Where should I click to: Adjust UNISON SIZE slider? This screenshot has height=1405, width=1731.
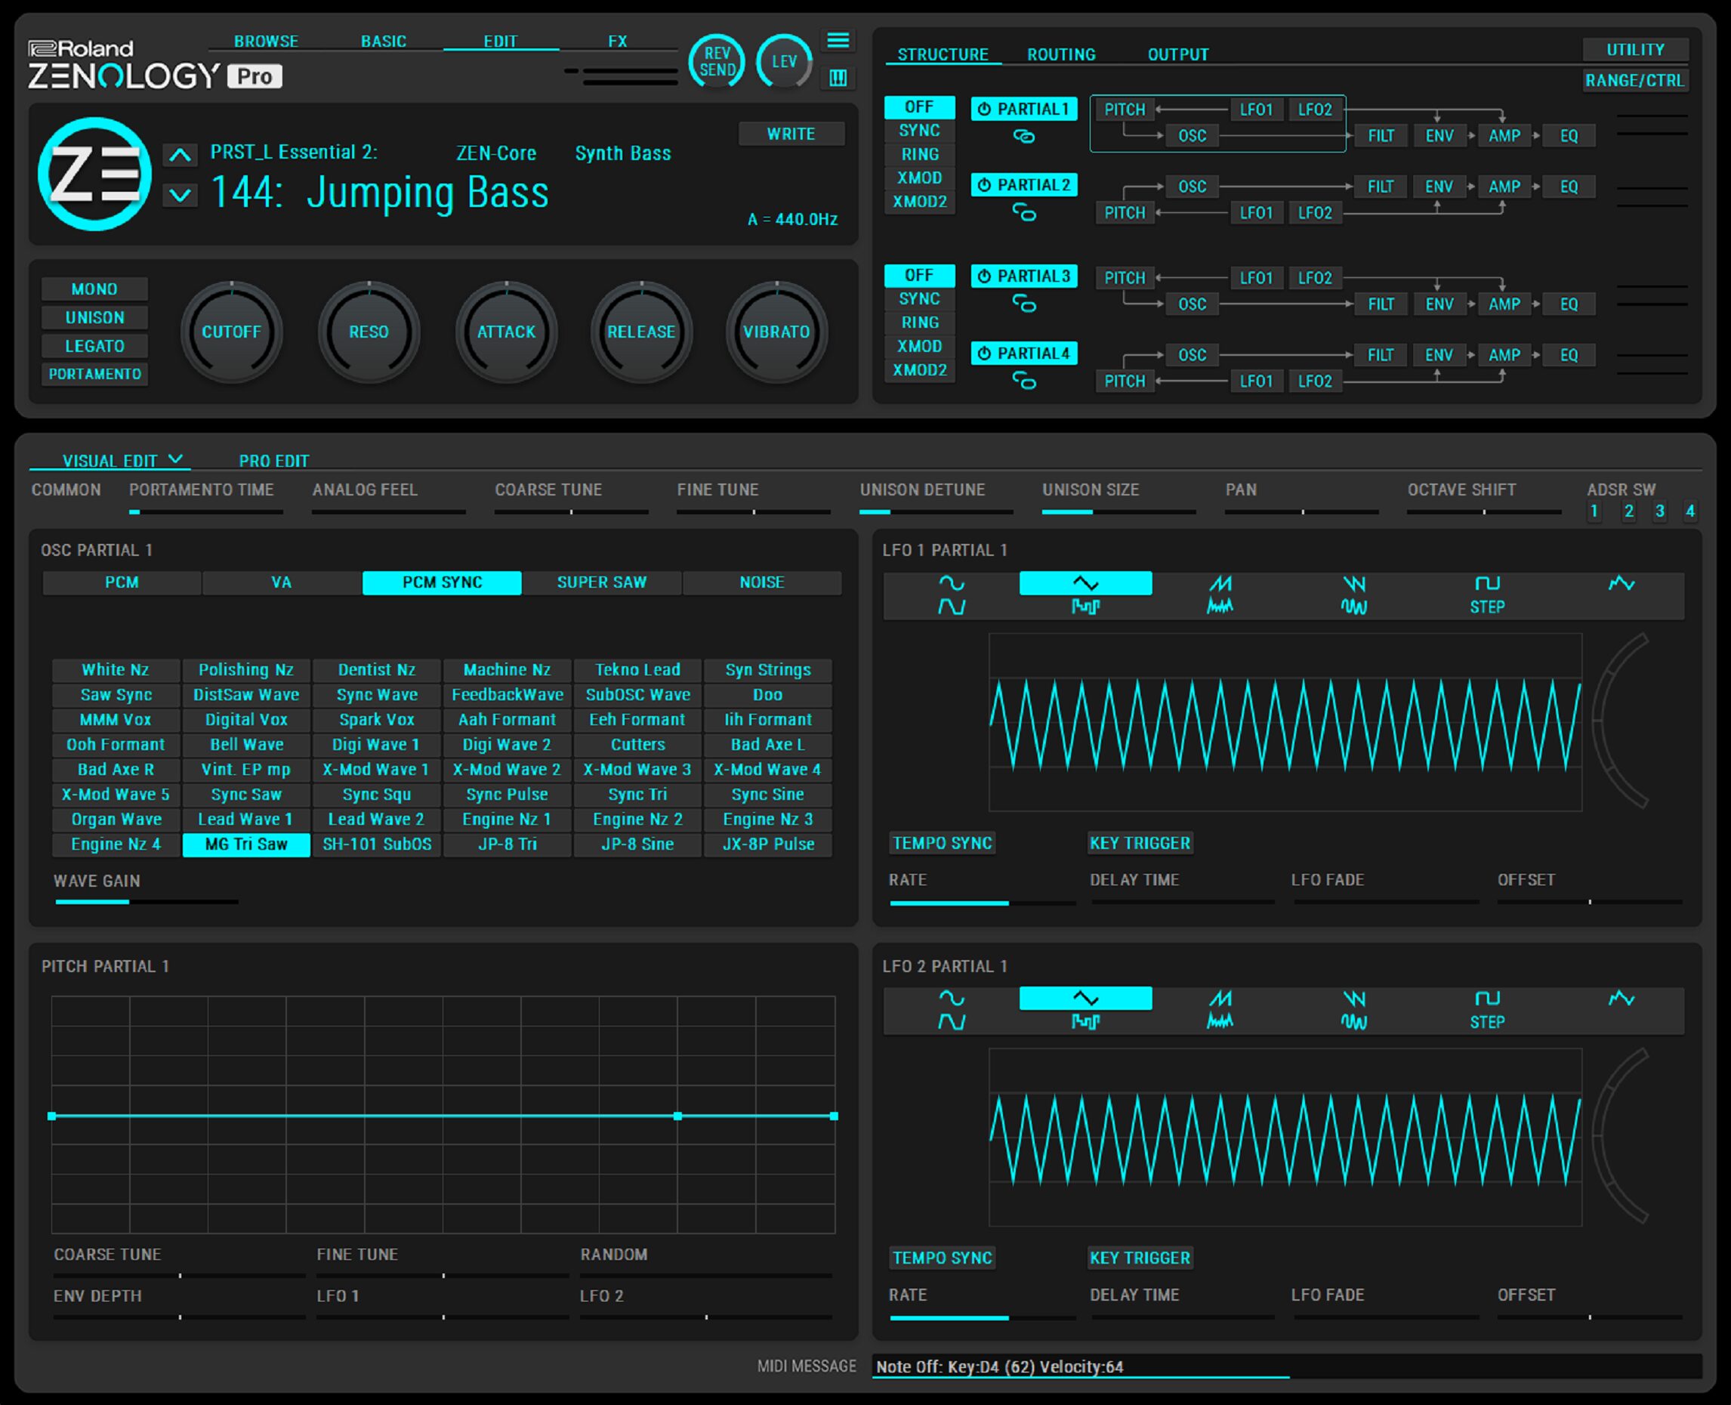1119,511
